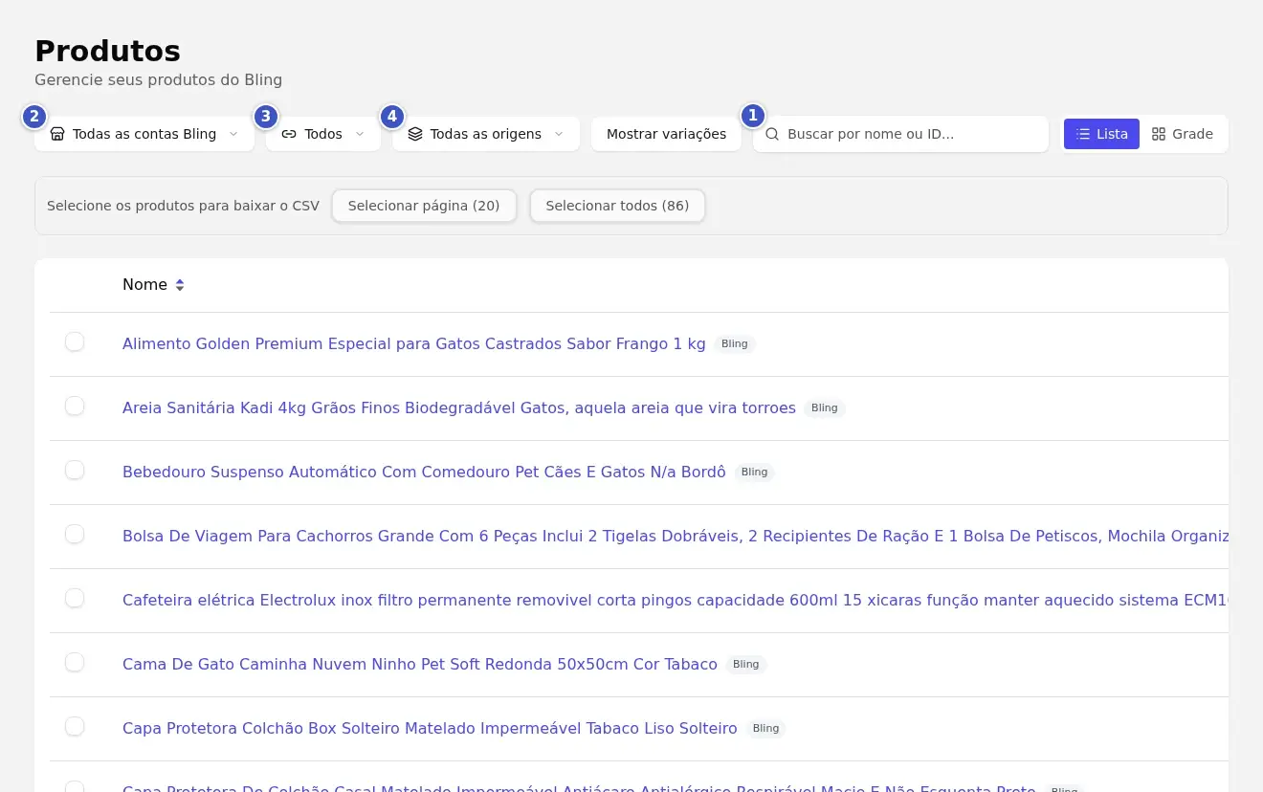Select checkbox for Cama De Gato Caminha Nuvem

click(x=75, y=662)
